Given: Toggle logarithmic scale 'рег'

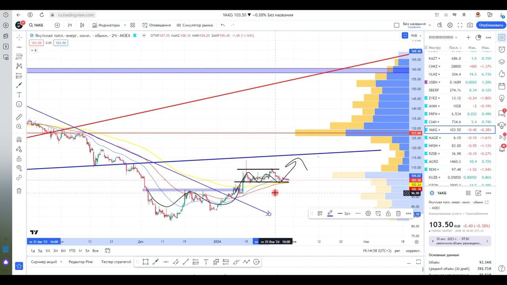Looking at the screenshot, I should [397, 251].
